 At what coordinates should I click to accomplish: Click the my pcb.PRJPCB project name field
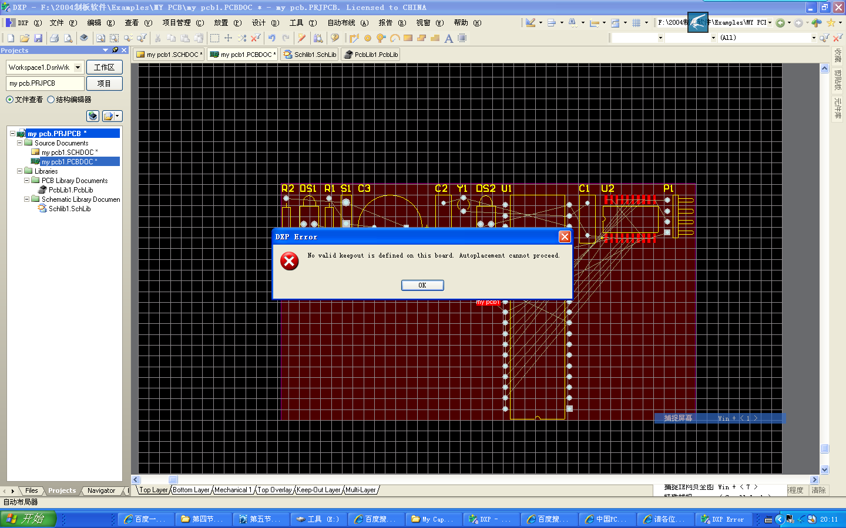pyautogui.click(x=45, y=83)
